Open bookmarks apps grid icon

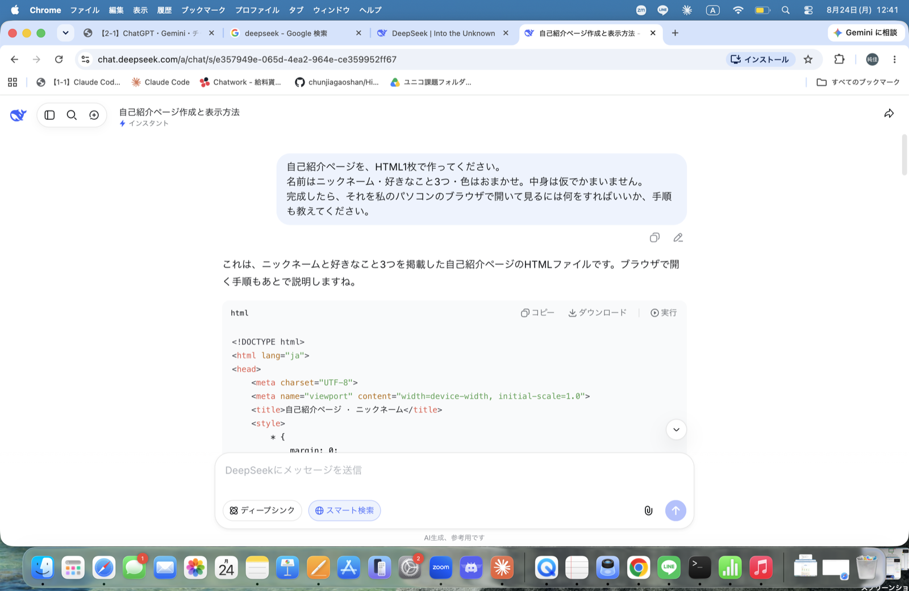point(12,82)
